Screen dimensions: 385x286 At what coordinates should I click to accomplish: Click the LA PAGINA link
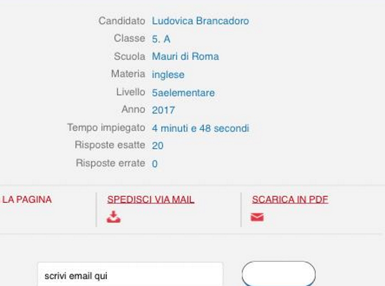[27, 199]
